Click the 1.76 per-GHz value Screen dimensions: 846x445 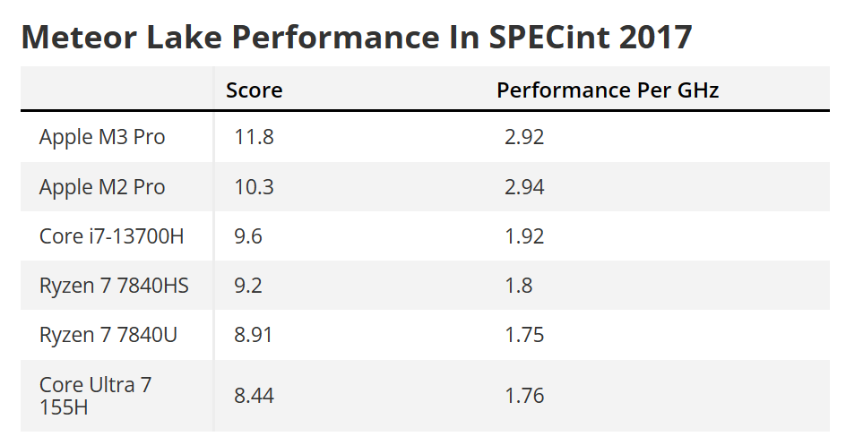tap(524, 396)
